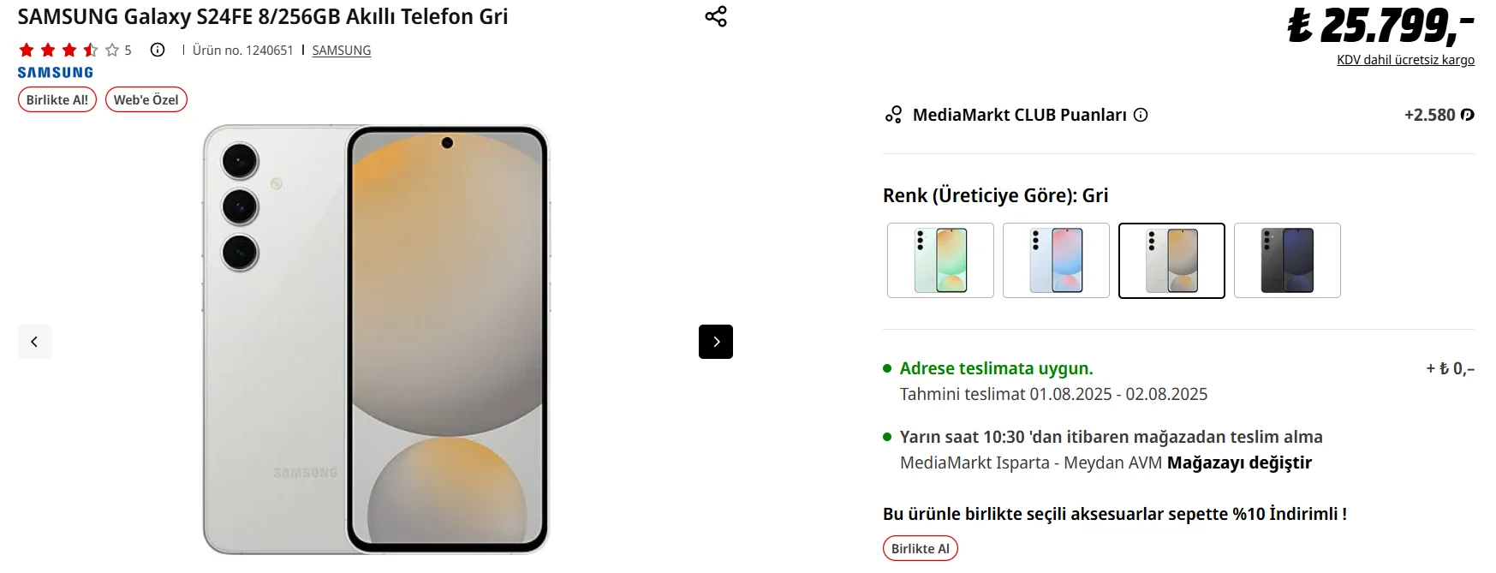The image size is (1496, 573).
Task: Click the star rating icons
Action: pos(69,50)
